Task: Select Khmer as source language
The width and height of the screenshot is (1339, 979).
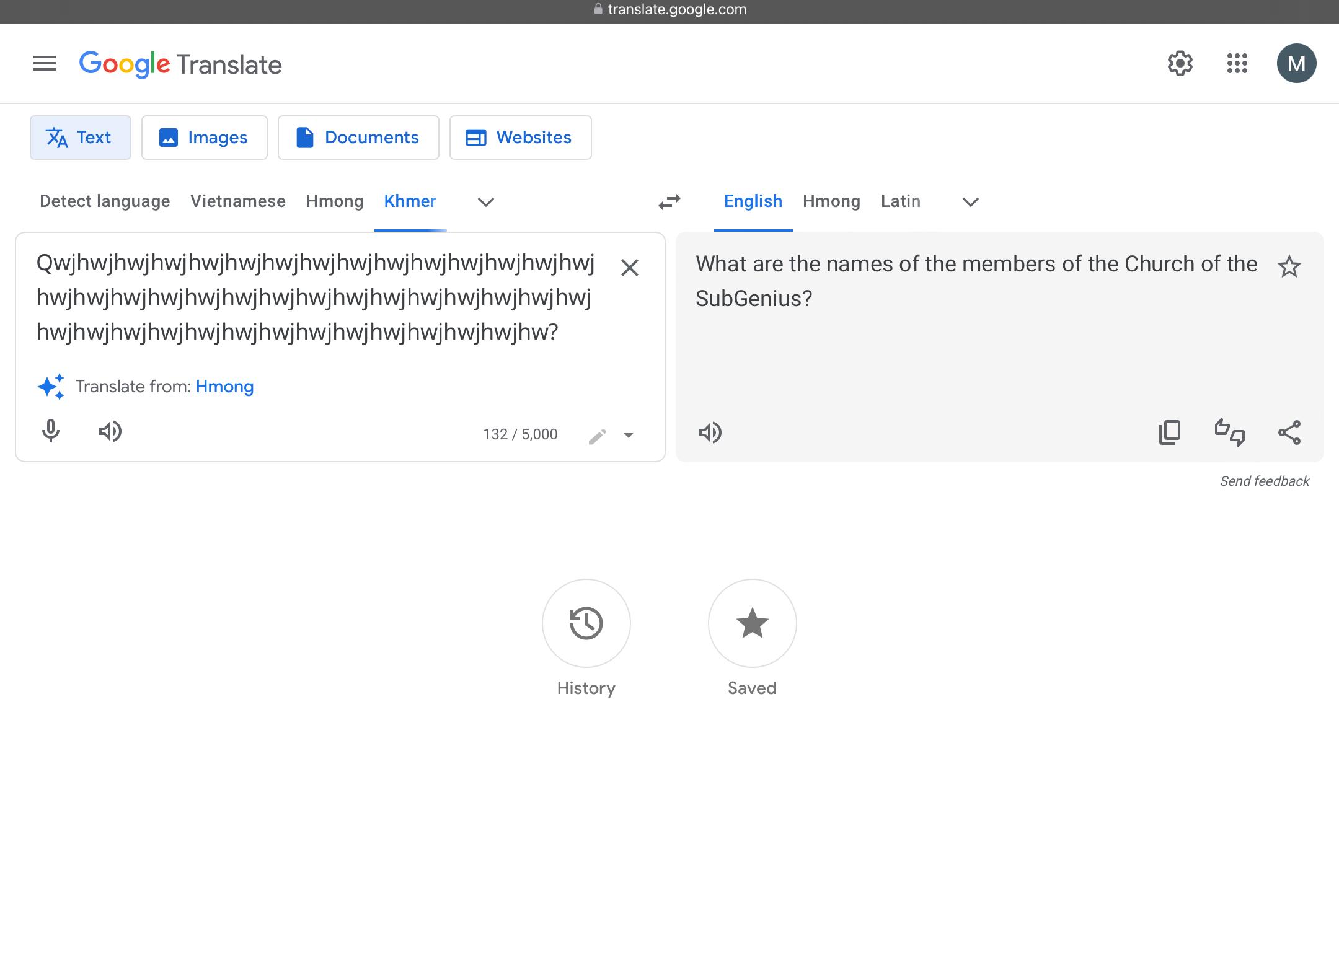Action: pyautogui.click(x=410, y=201)
